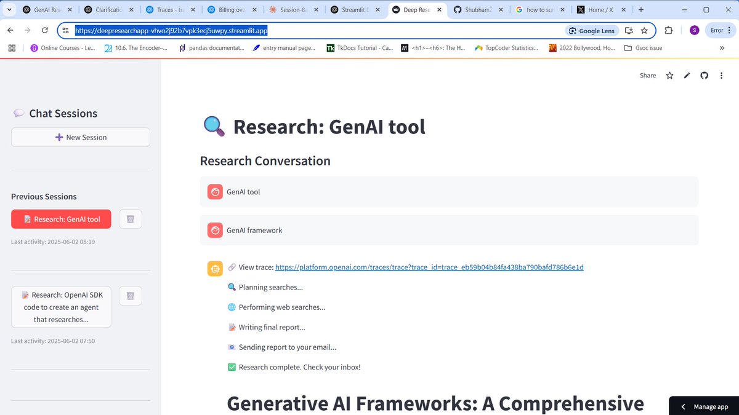This screenshot has height=415, width=739.
Task: Open the tab search dropdown arrow
Action: coord(8,10)
